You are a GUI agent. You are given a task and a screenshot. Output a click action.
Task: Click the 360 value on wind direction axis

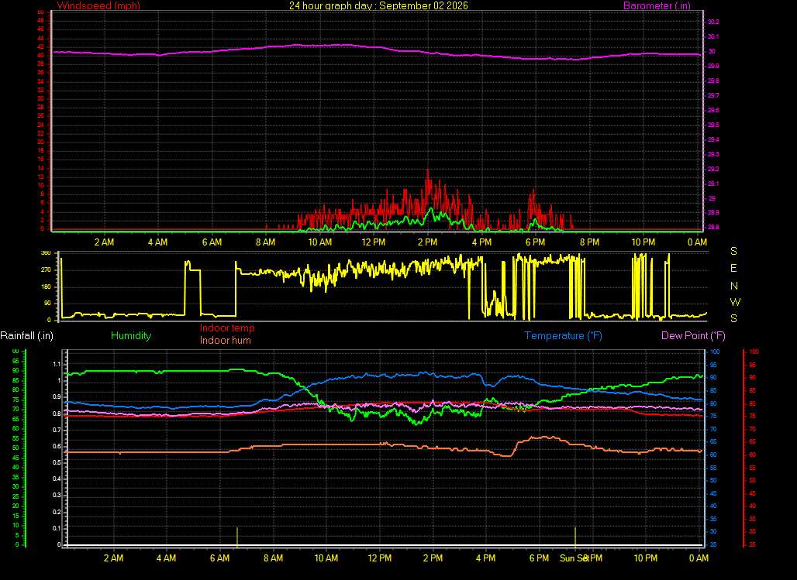click(46, 253)
